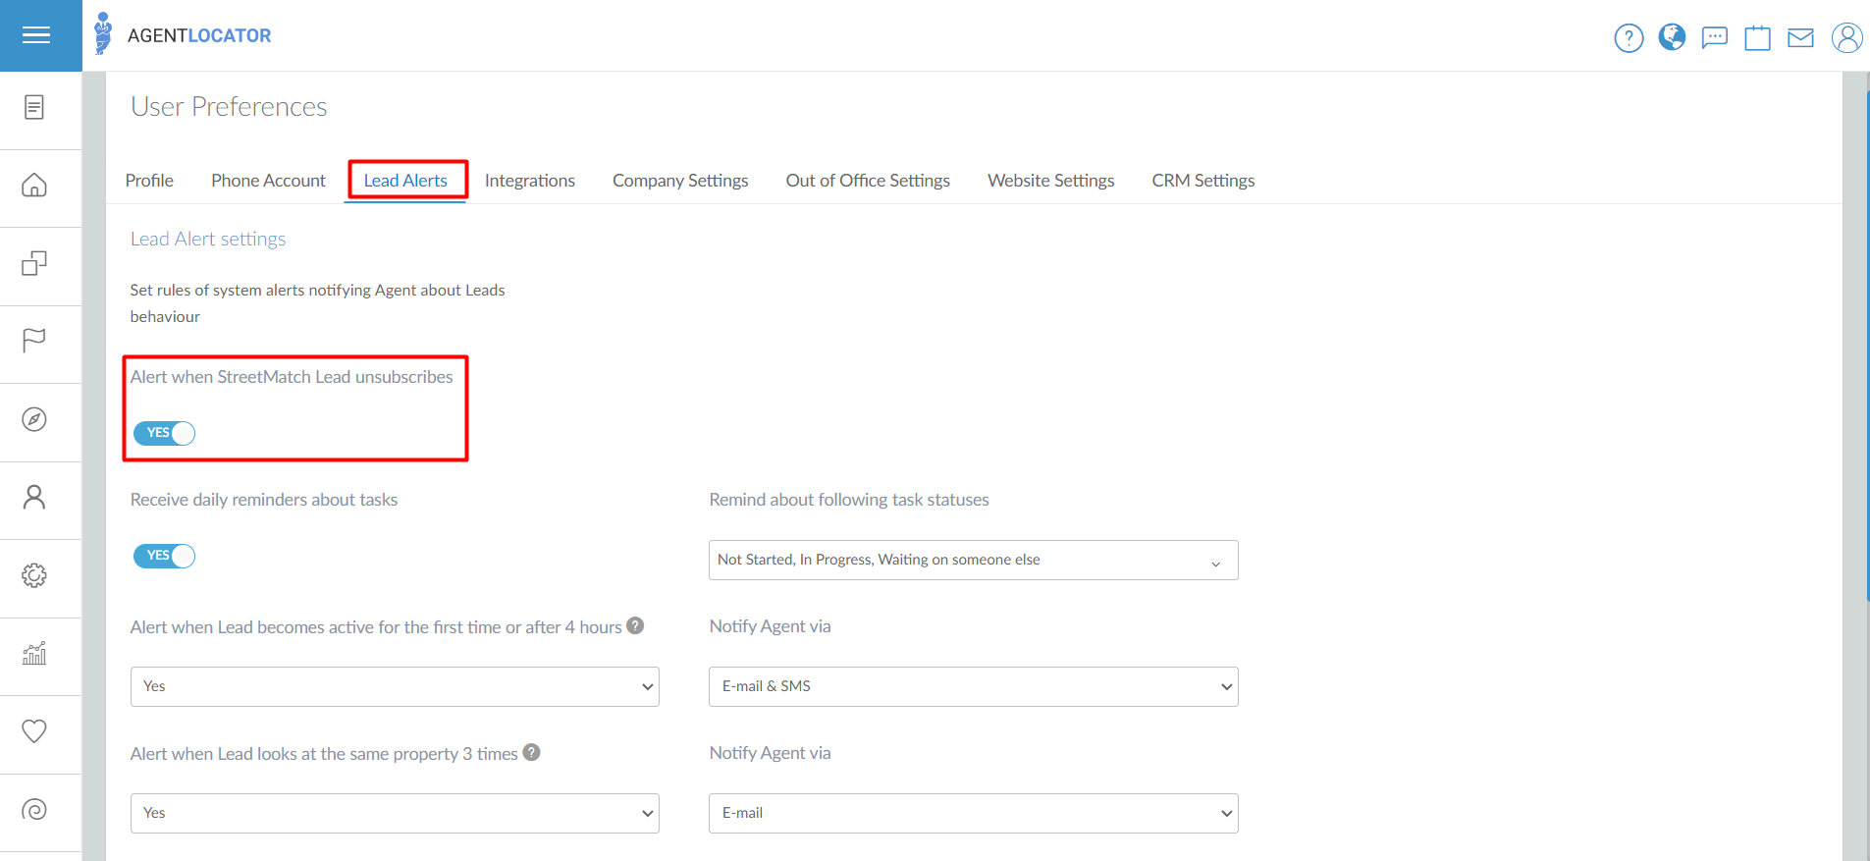Switch to the Profile tab
The height and width of the screenshot is (861, 1870).
[149, 181]
